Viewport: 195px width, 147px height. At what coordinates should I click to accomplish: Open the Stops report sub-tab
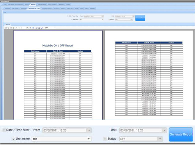click(82, 8)
